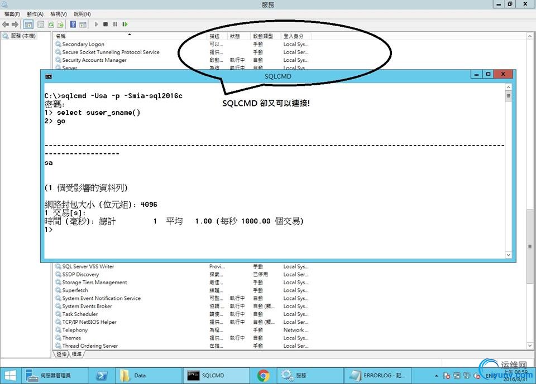Open the Windows Start button
The height and width of the screenshot is (384, 536).
click(10, 376)
